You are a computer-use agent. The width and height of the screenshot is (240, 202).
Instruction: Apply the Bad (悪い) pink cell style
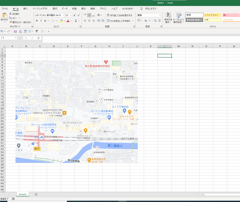pyautogui.click(x=231, y=15)
